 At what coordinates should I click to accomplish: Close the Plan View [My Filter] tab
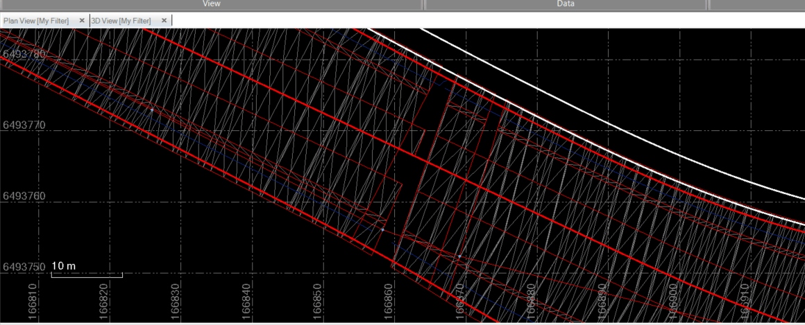(82, 21)
